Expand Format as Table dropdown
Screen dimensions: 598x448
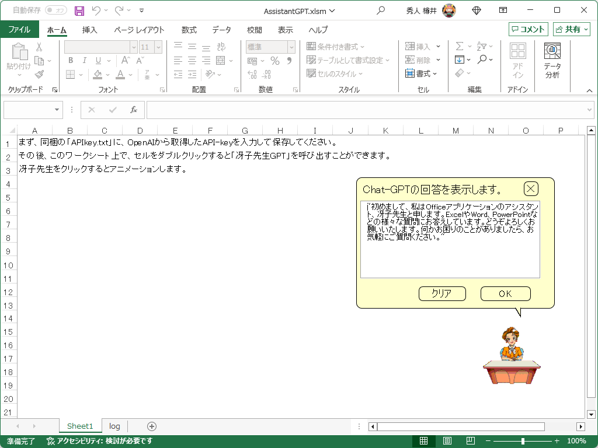(x=388, y=60)
